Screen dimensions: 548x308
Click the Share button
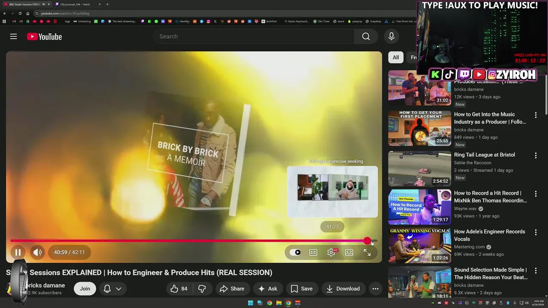[x=232, y=289]
